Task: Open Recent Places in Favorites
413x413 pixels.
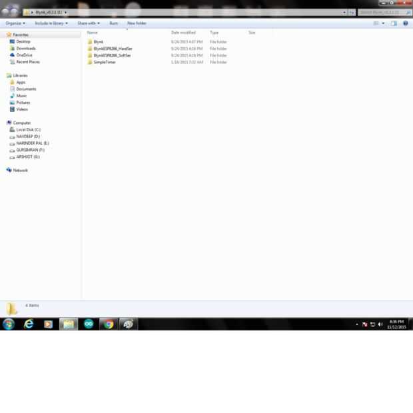Action: tap(28, 62)
